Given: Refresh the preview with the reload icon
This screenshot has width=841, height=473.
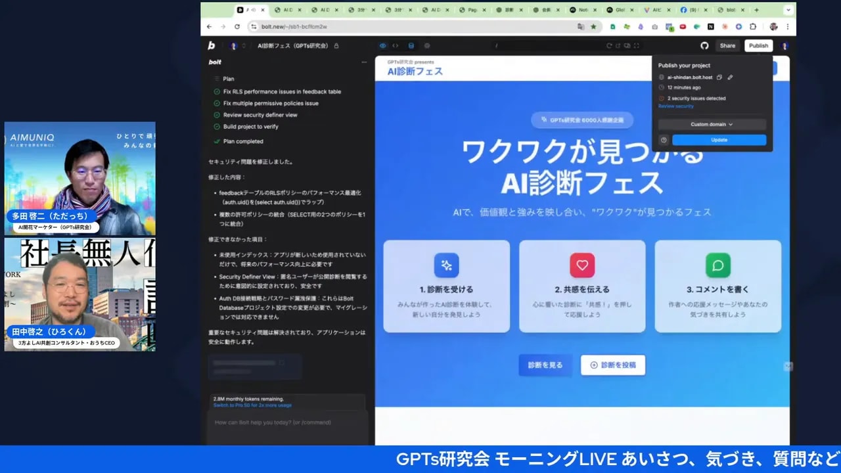Looking at the screenshot, I should pyautogui.click(x=609, y=45).
